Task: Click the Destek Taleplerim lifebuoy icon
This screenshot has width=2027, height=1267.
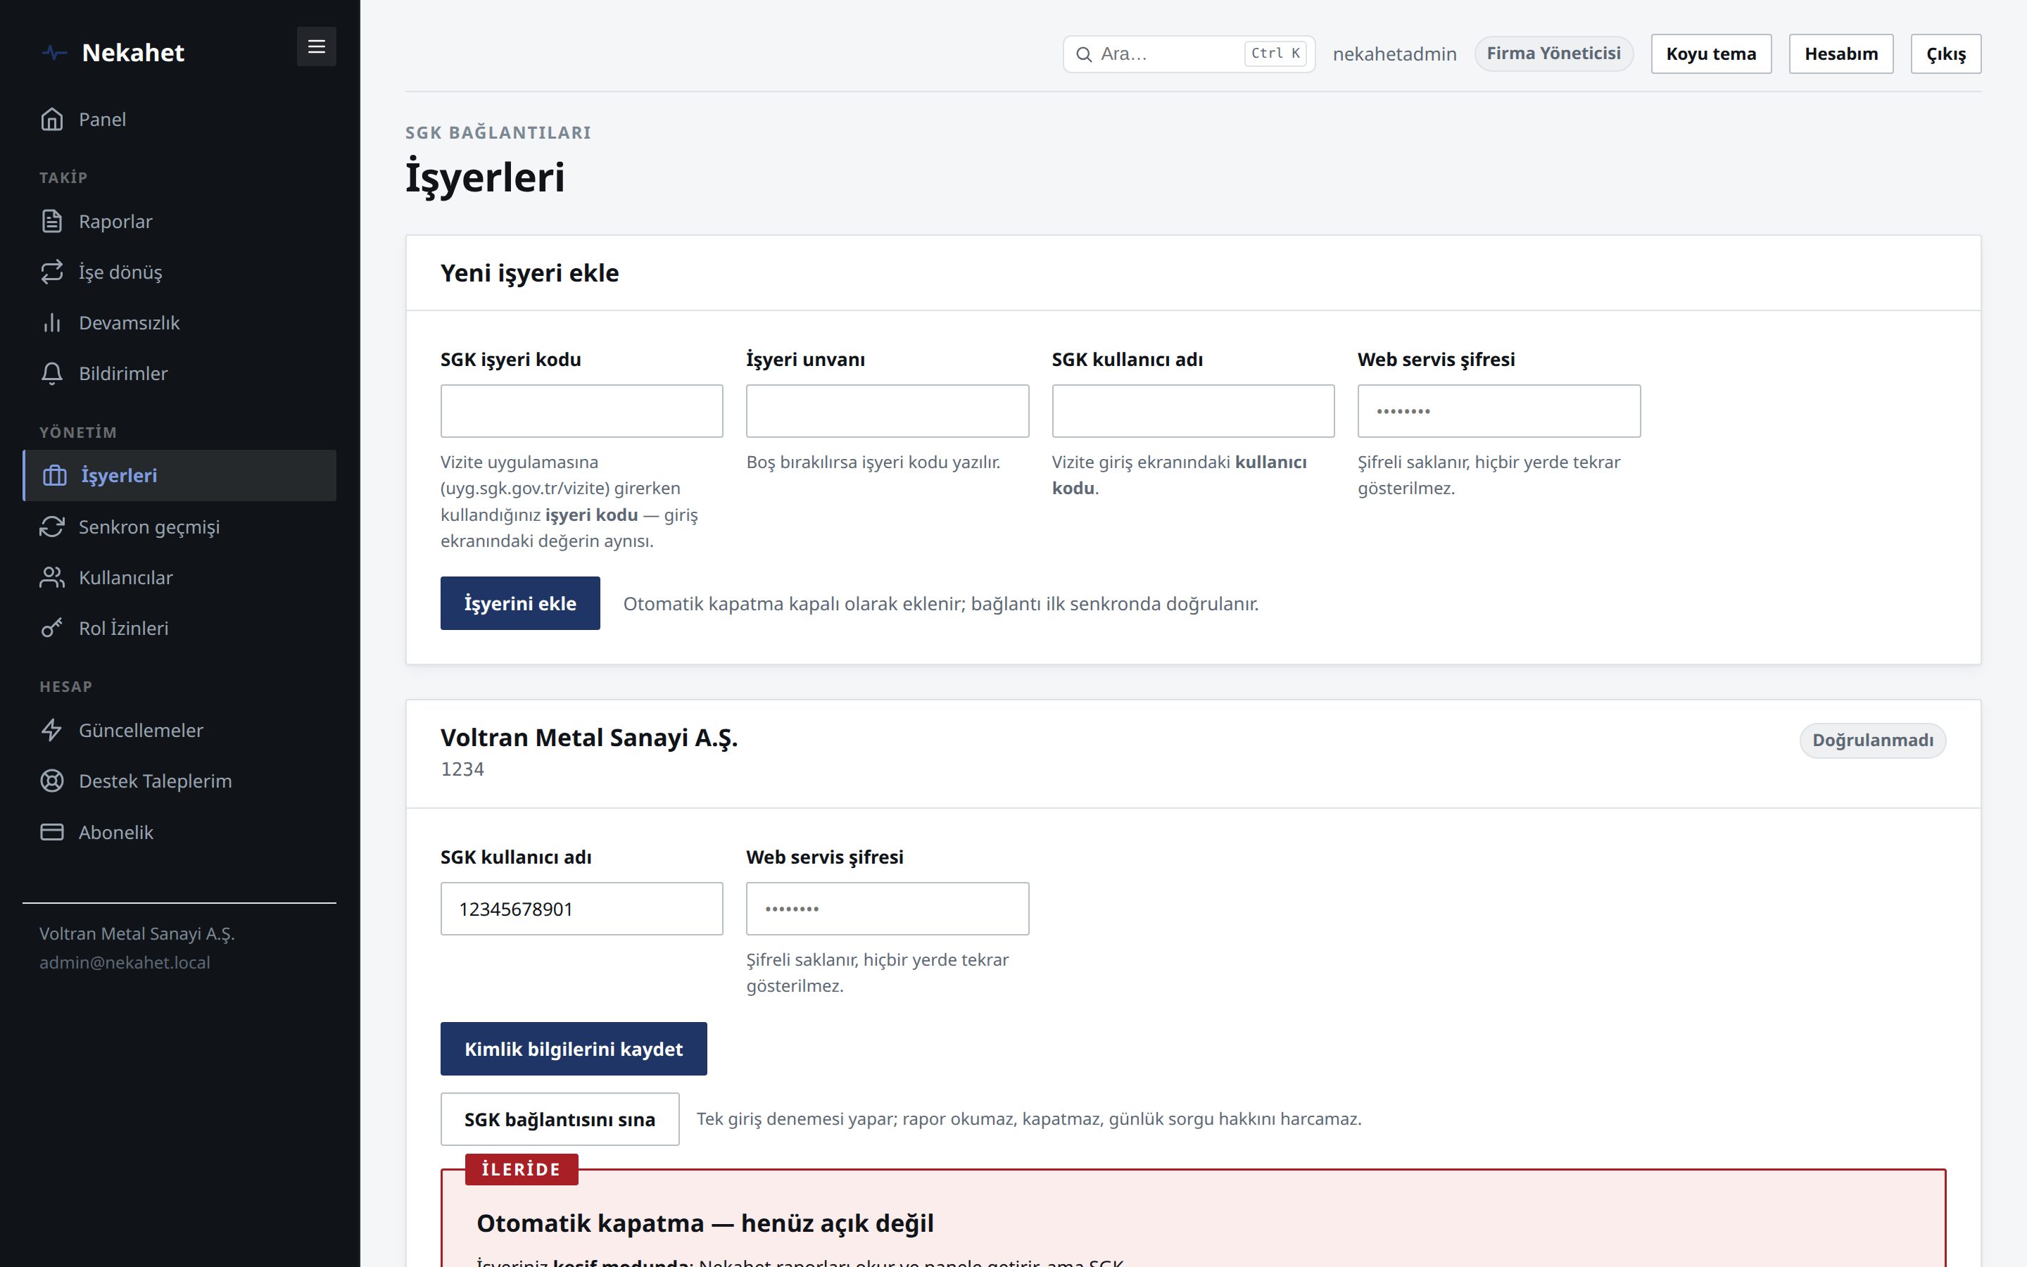Action: pyautogui.click(x=52, y=781)
